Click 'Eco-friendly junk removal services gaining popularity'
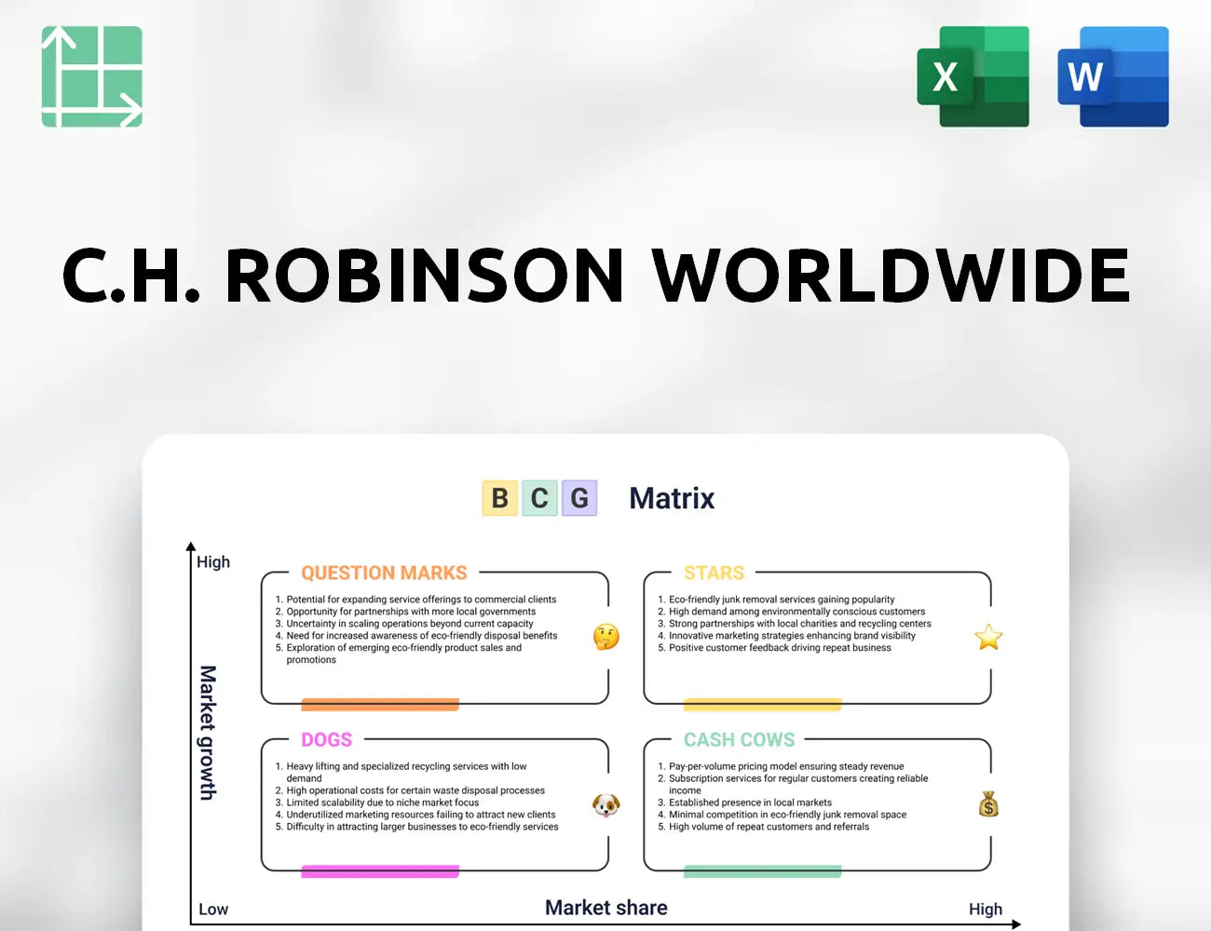1211x931 pixels. coord(782,600)
